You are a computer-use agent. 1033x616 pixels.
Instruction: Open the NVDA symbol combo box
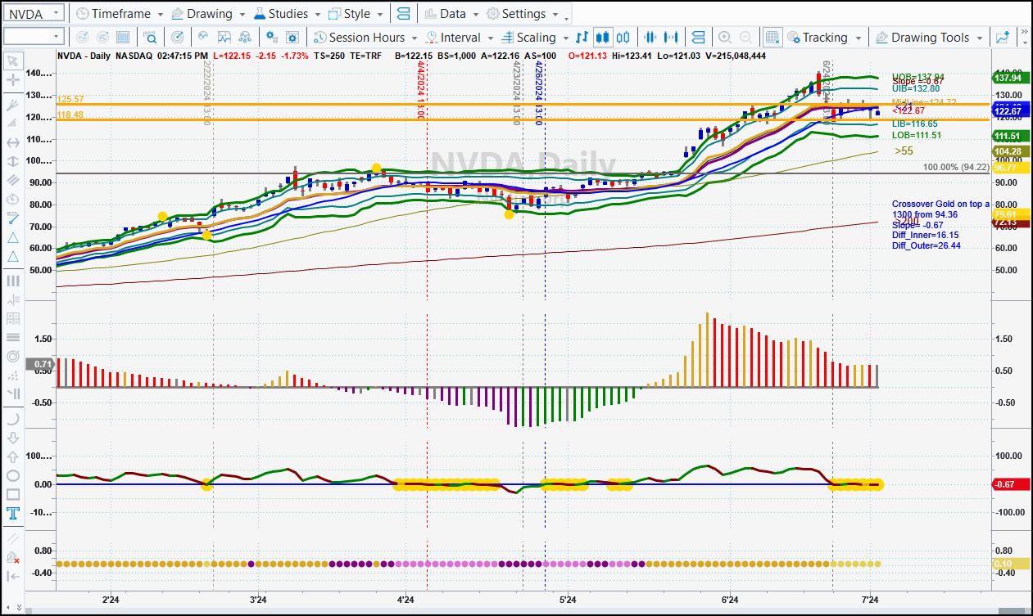(34, 13)
